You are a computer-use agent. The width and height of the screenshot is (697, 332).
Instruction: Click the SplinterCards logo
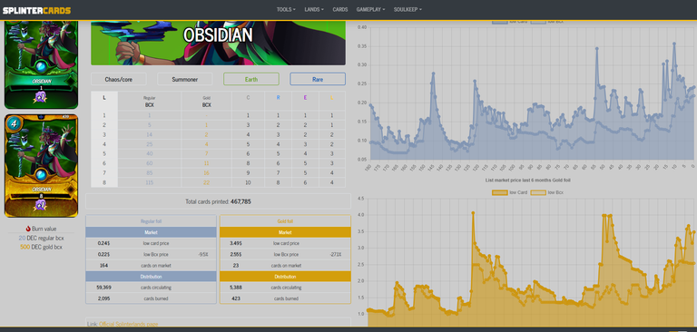click(36, 10)
